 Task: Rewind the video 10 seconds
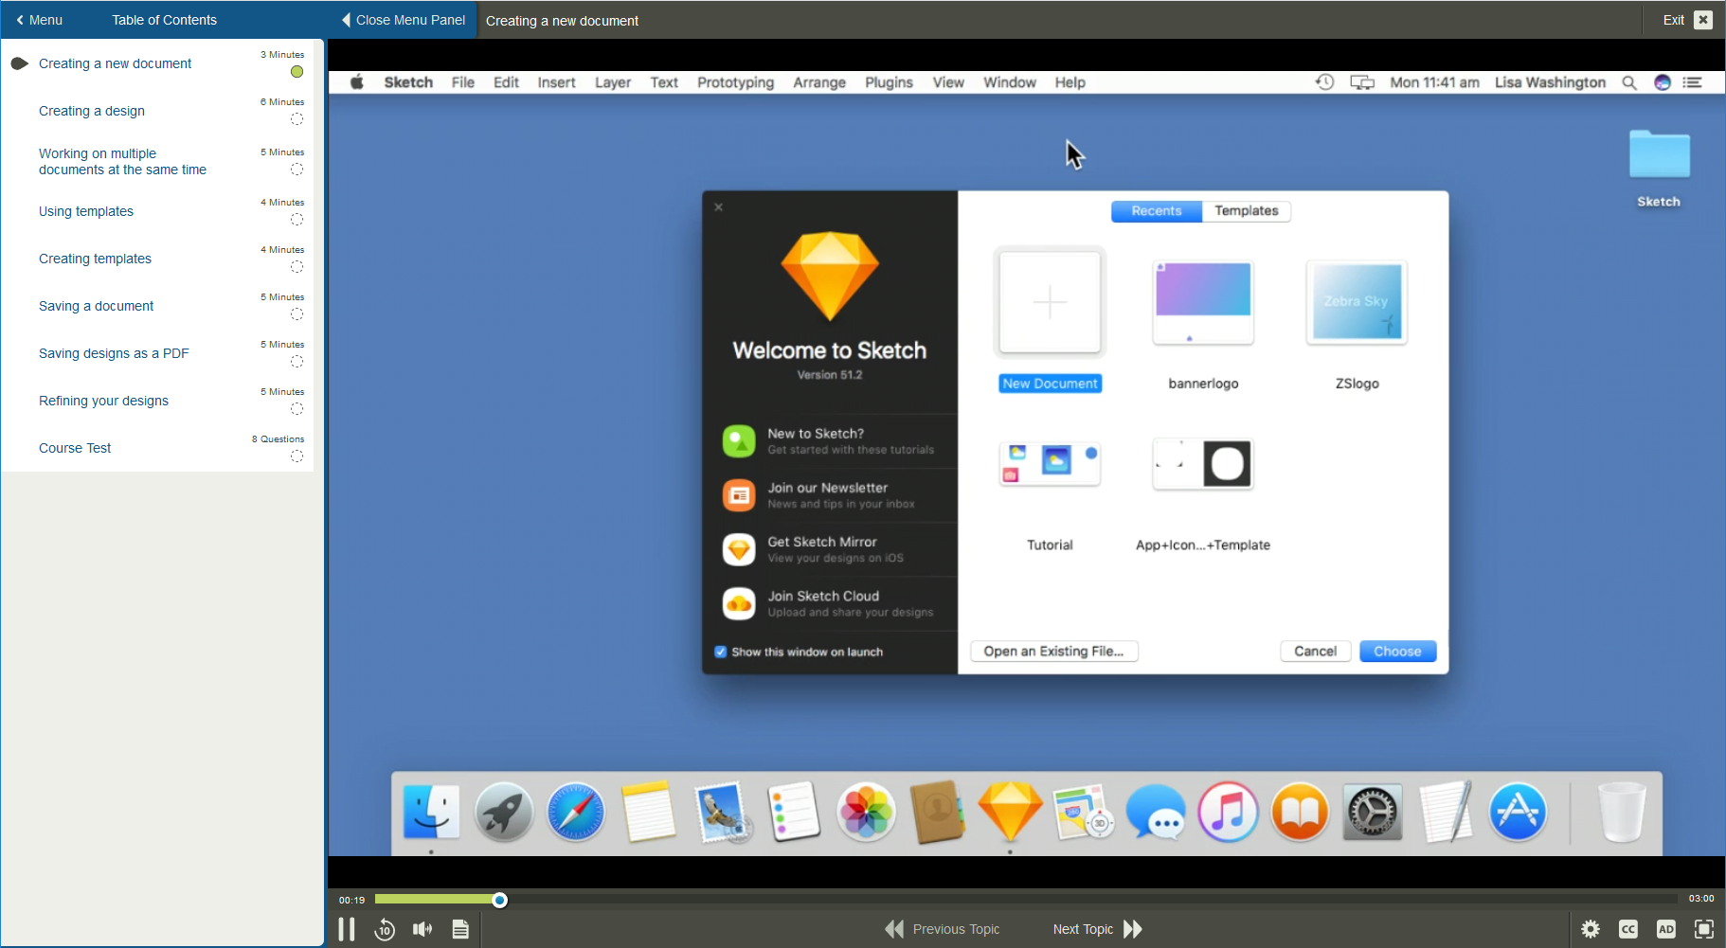385,929
